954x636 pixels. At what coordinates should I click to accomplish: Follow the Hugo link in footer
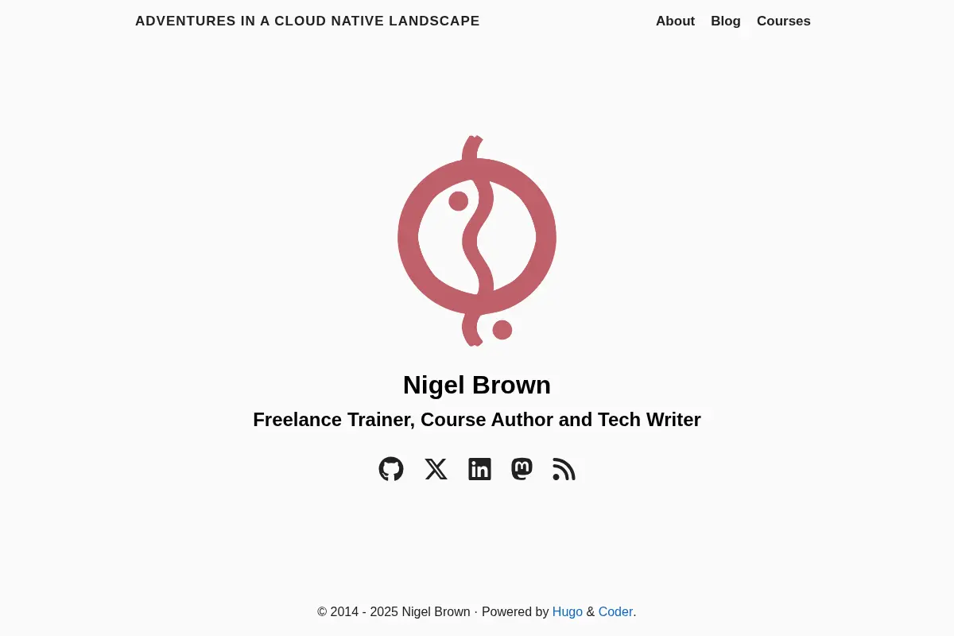[568, 611]
